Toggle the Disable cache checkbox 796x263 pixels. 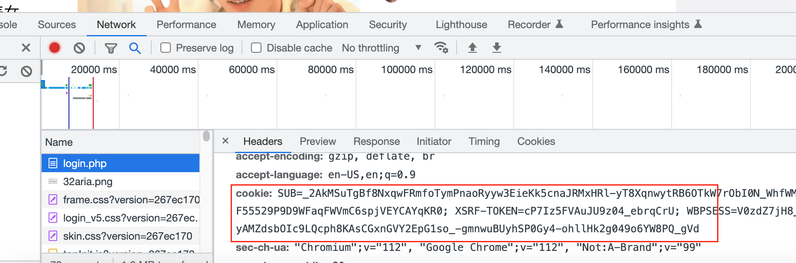tap(256, 48)
